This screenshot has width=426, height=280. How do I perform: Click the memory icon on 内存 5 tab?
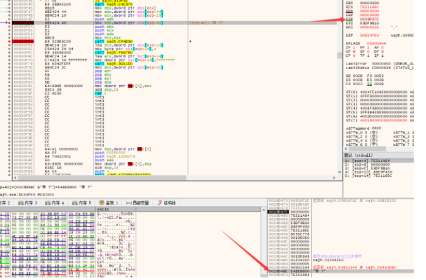point(75,203)
